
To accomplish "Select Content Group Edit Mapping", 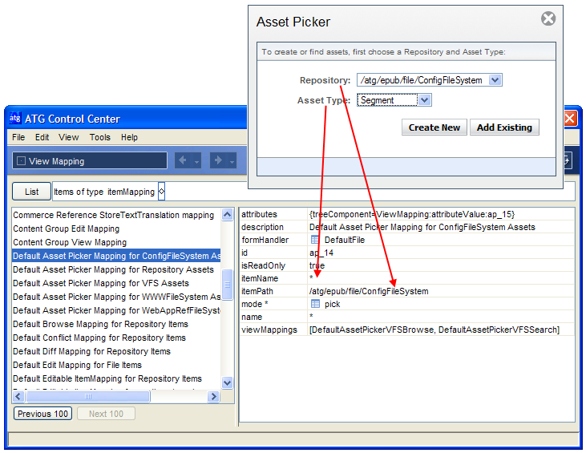I will [x=67, y=229].
